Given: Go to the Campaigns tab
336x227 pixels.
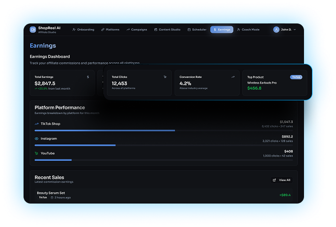Looking at the screenshot, I should click(x=137, y=30).
